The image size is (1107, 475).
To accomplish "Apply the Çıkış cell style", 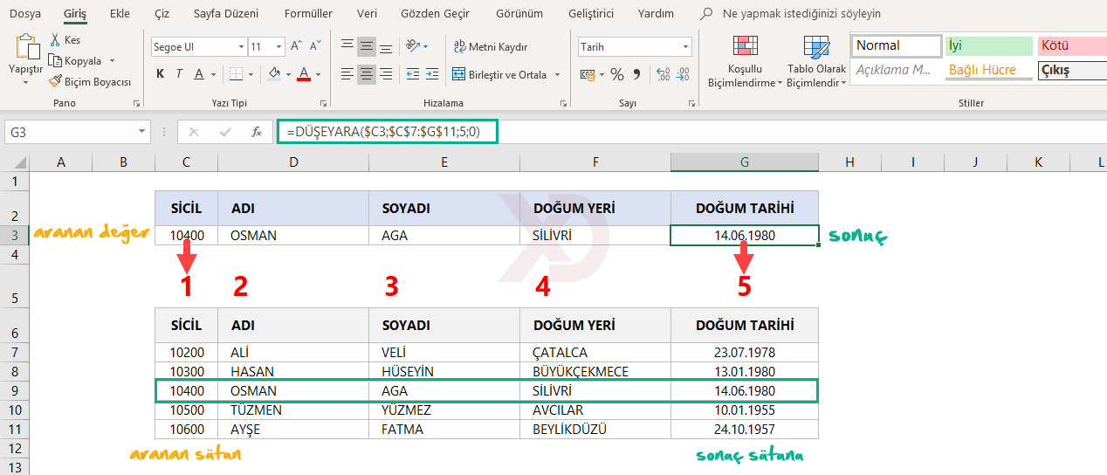I will tap(1071, 70).
